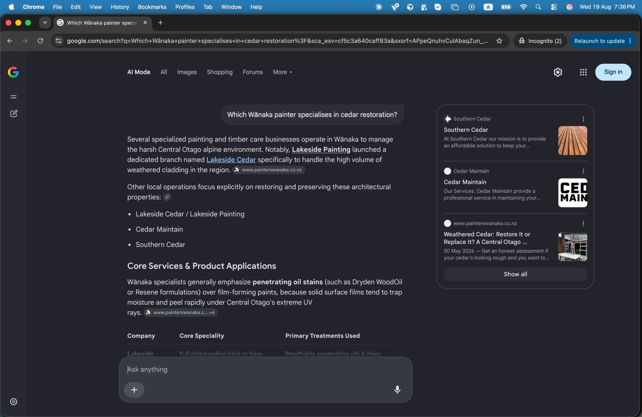Switch to the All results tab
This screenshot has width=642, height=417.
pos(164,72)
